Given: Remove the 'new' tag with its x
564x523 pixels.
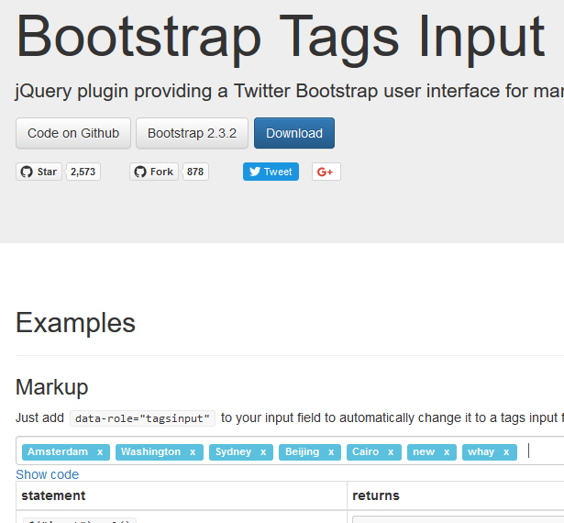Looking at the screenshot, I should (x=447, y=452).
